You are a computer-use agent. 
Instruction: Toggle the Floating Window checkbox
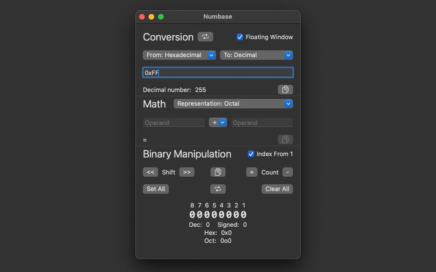(x=240, y=37)
